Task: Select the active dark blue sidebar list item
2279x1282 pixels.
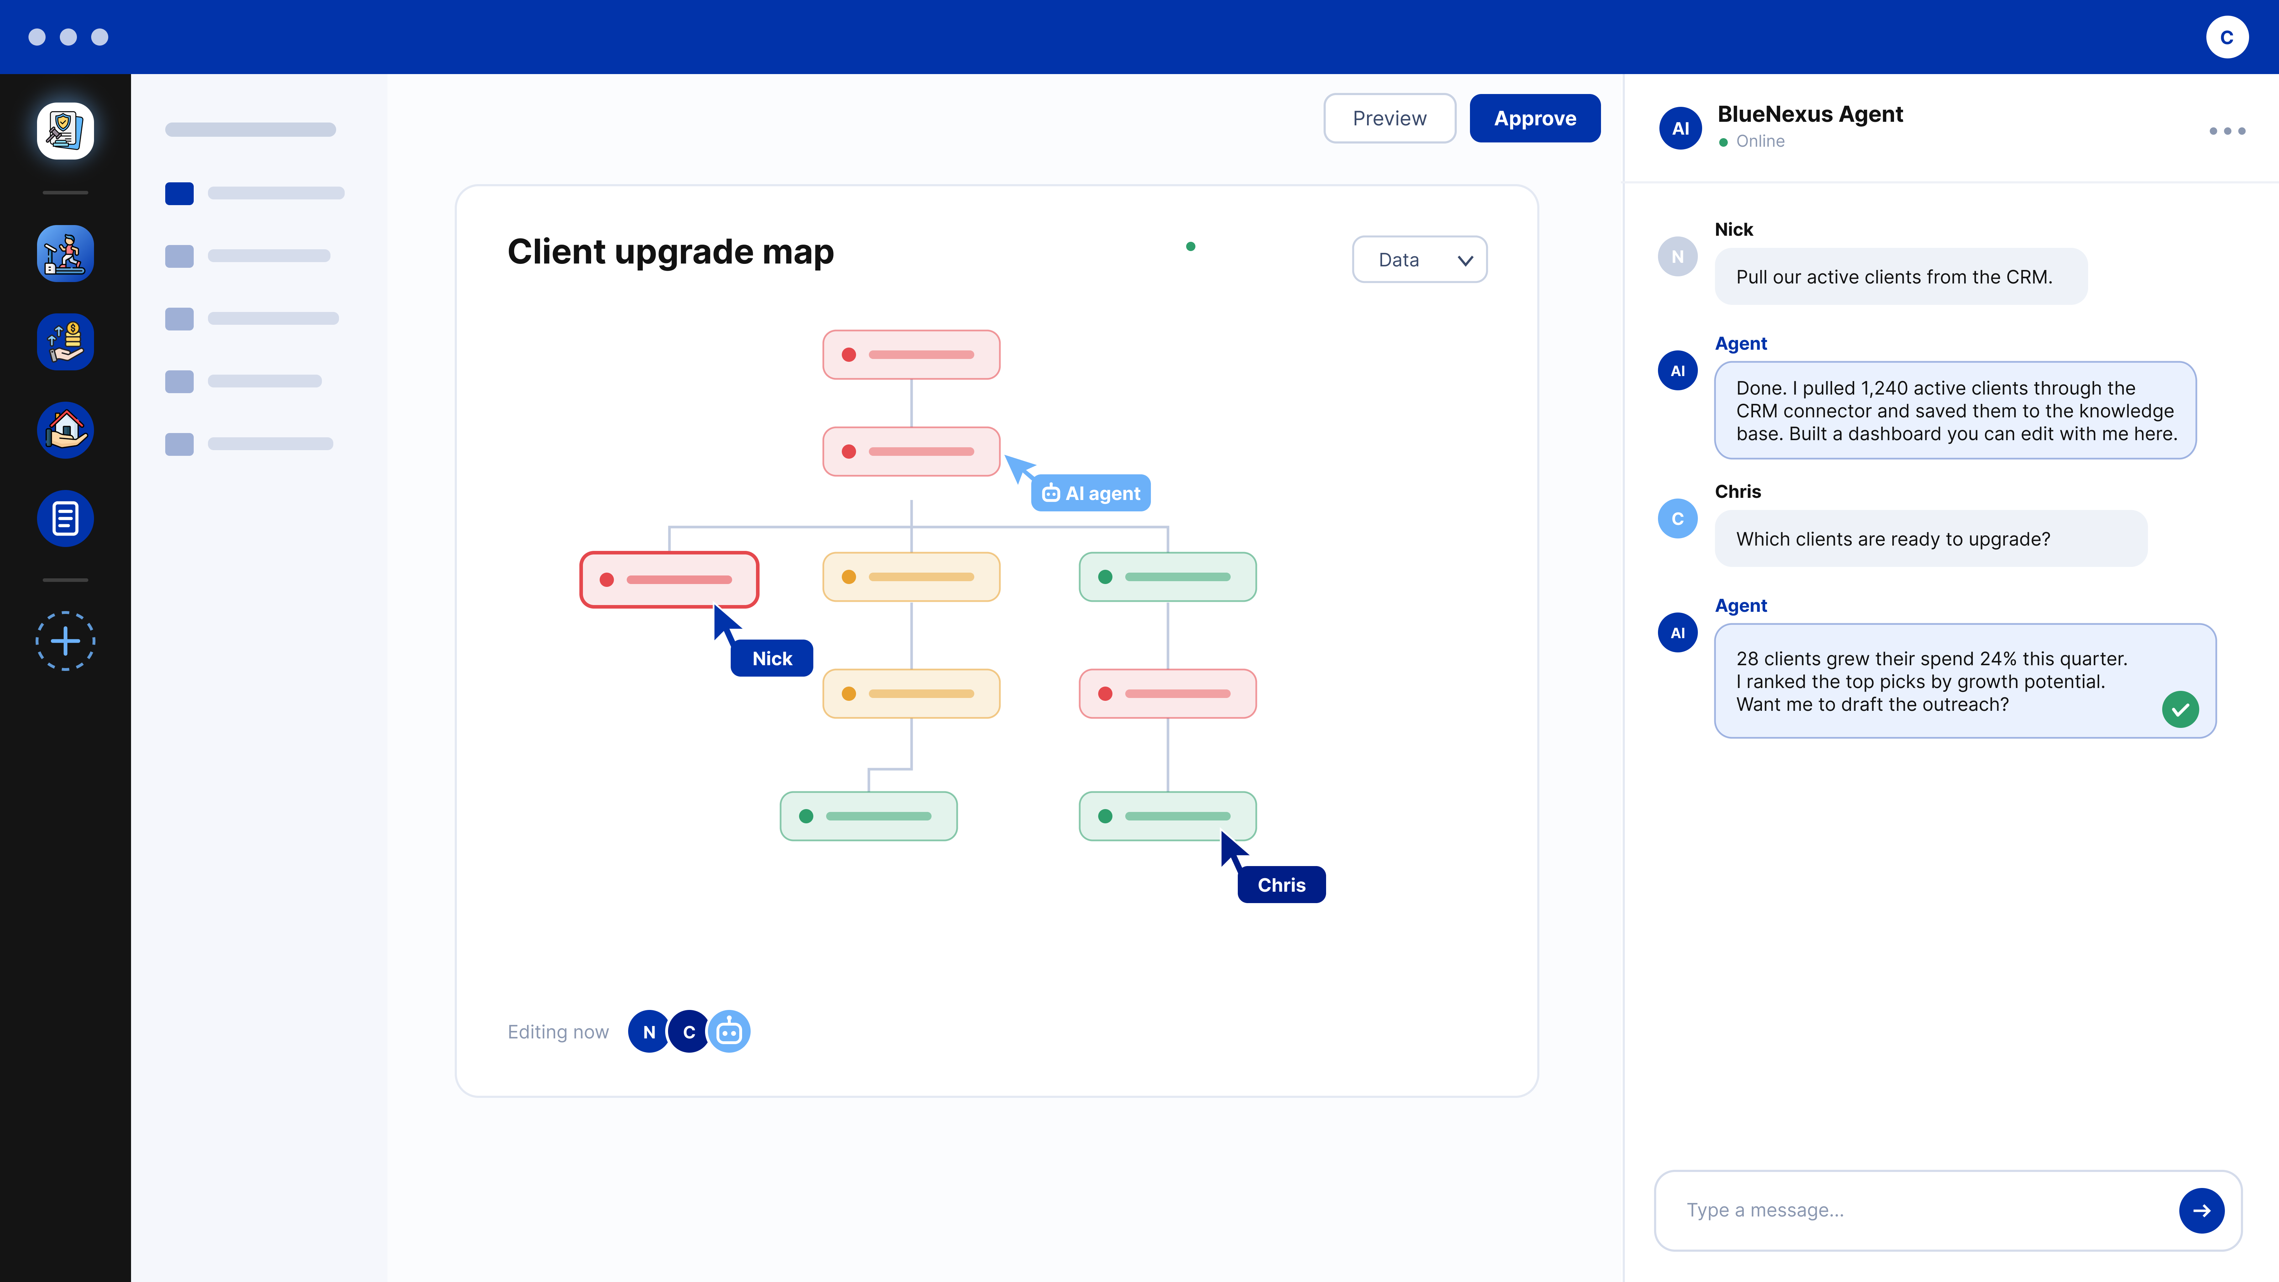Action: (255, 193)
